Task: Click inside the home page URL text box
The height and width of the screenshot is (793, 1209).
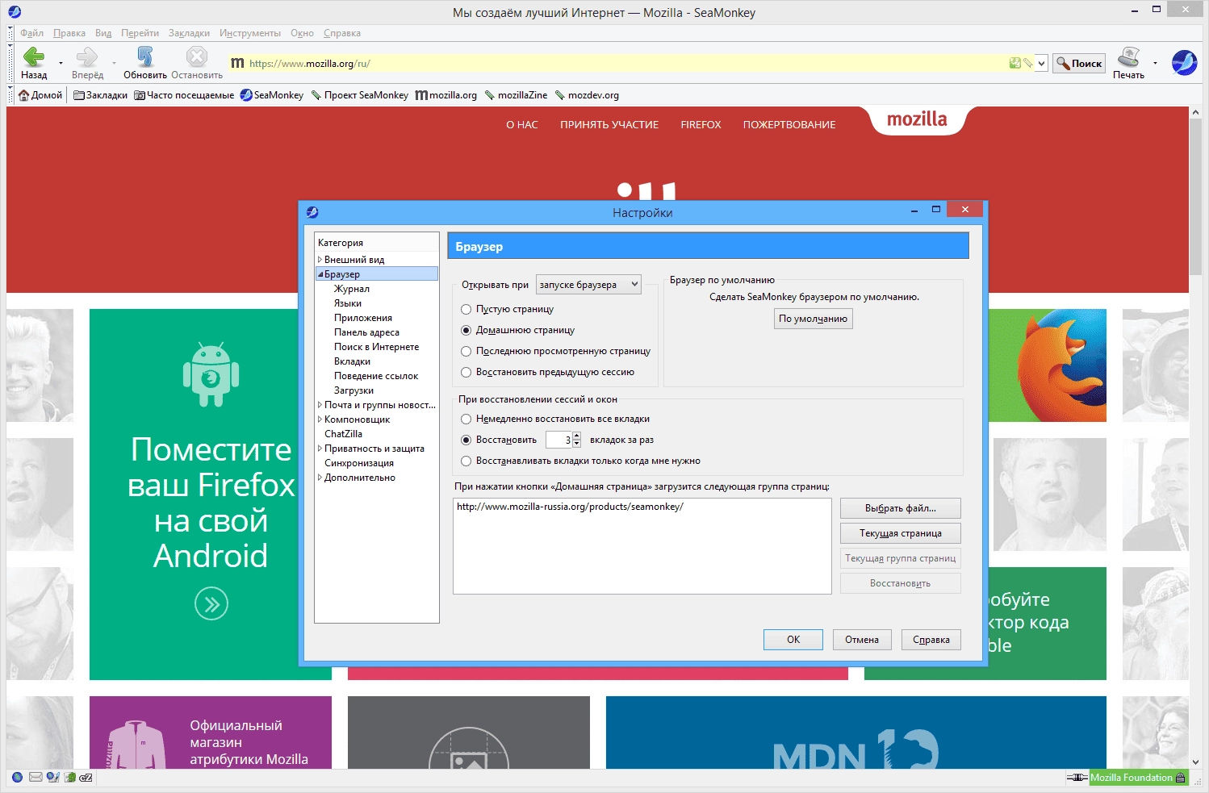Action: (x=642, y=546)
